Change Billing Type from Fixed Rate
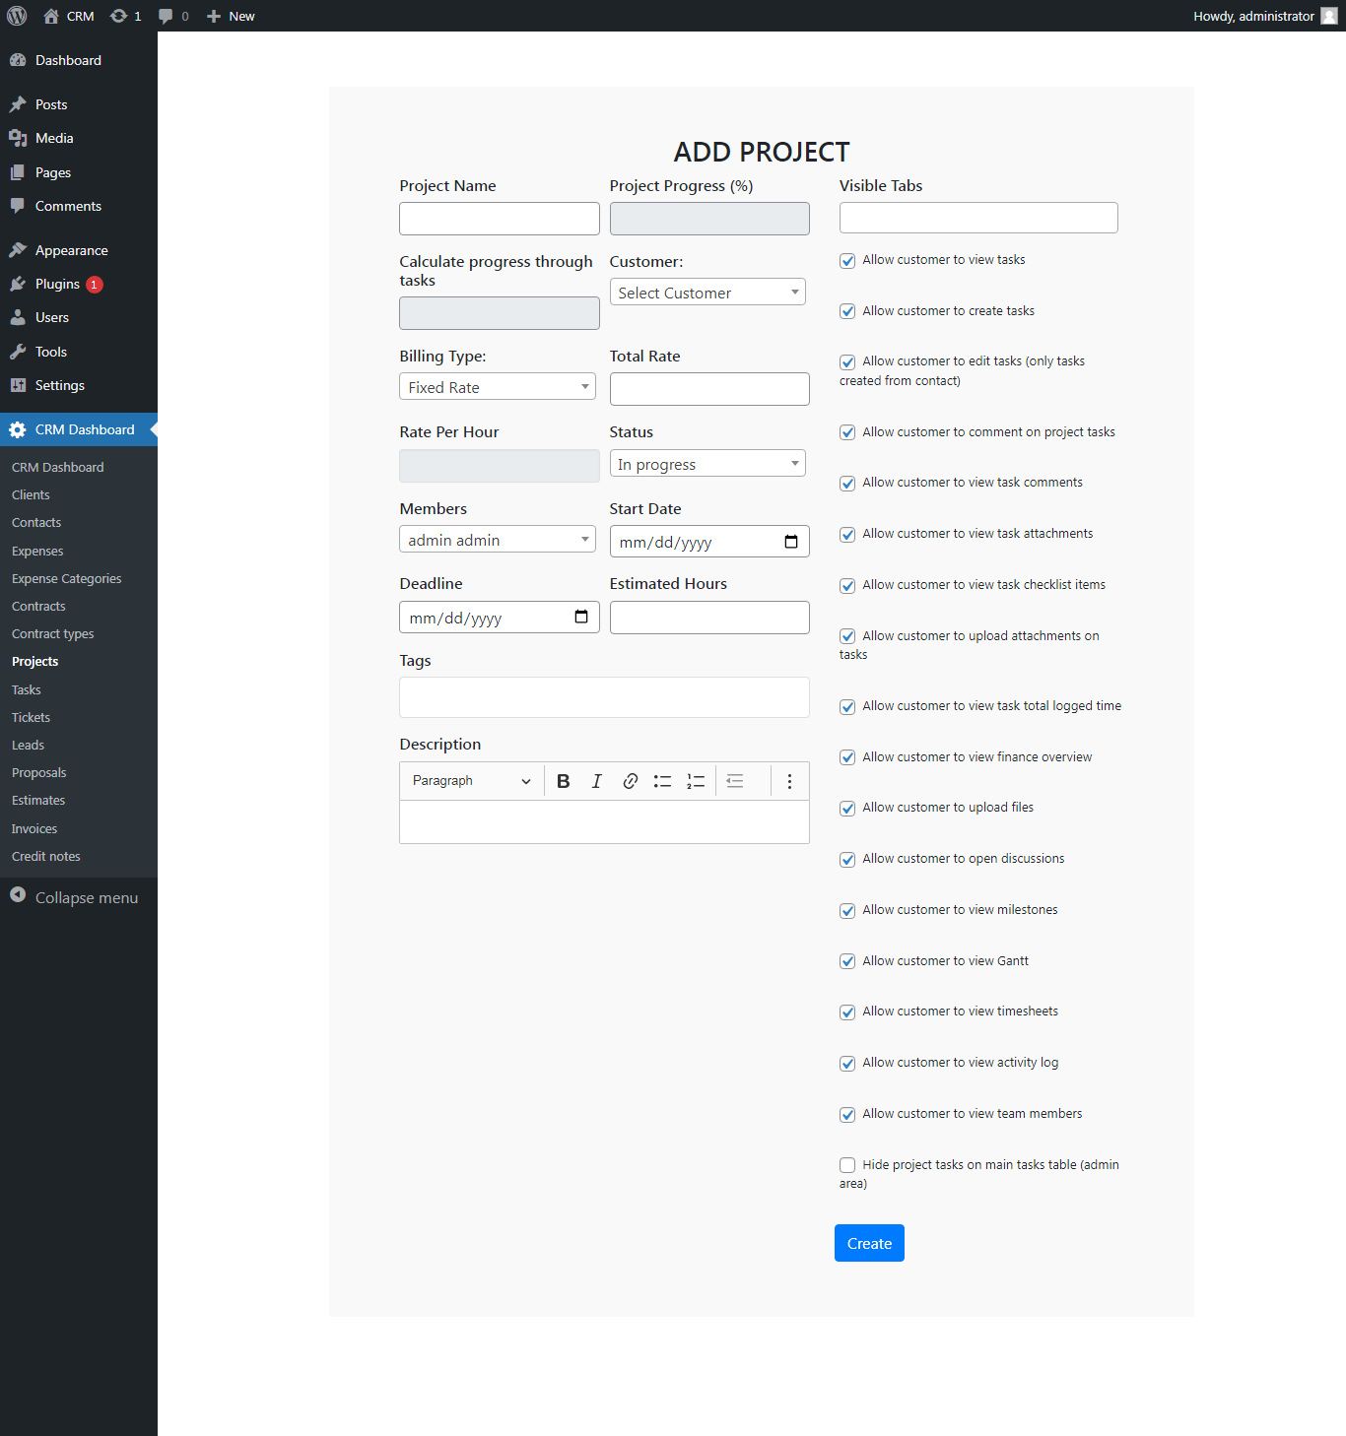Image resolution: width=1346 pixels, height=1436 pixels. click(497, 386)
